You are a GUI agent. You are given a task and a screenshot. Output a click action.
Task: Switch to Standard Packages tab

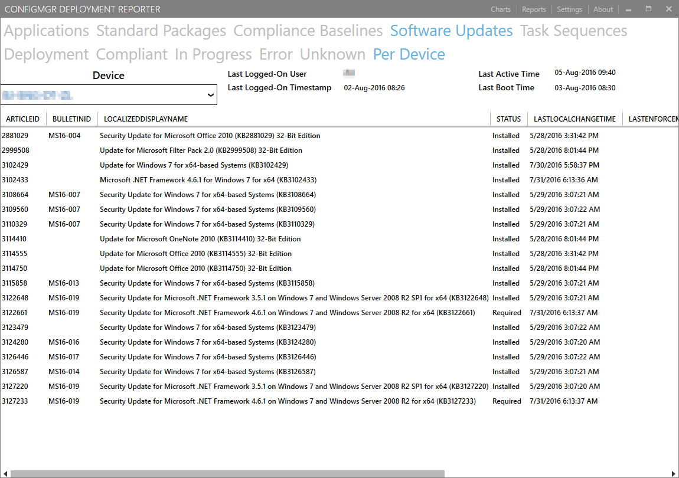point(161,31)
